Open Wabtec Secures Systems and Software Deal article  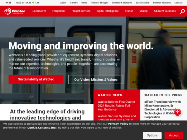click(117, 118)
